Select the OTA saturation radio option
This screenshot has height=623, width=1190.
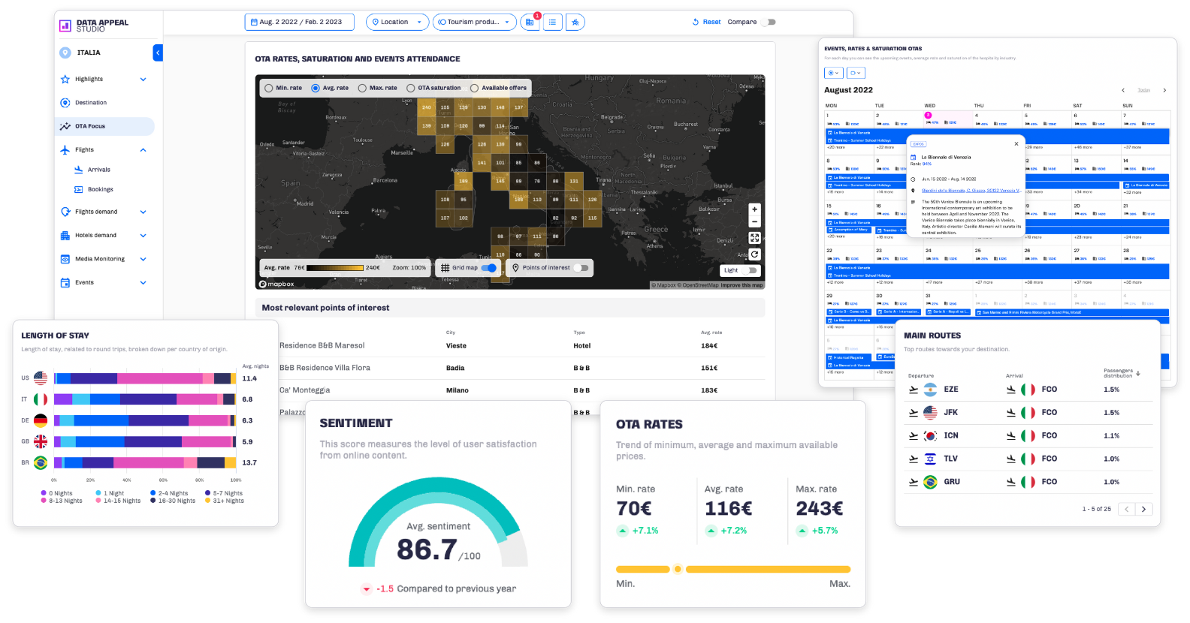411,88
